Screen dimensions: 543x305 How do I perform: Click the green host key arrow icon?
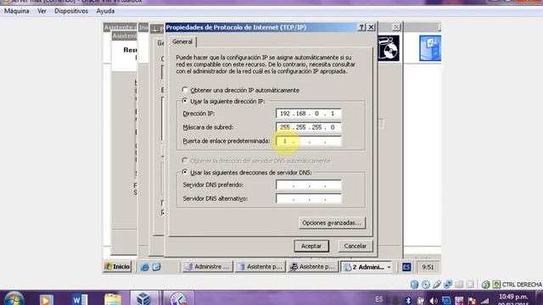[496, 285]
